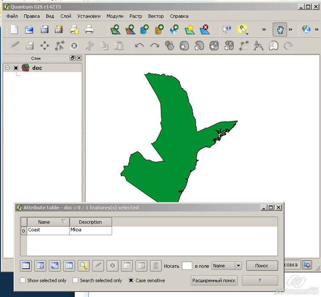Remove layer icon with red X
Screen dimensions: 321x297
(x=205, y=30)
